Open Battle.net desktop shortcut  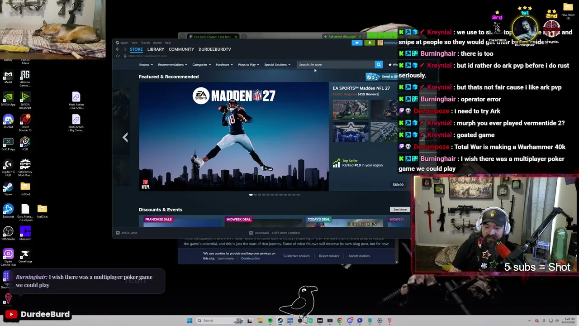[x=8, y=210]
